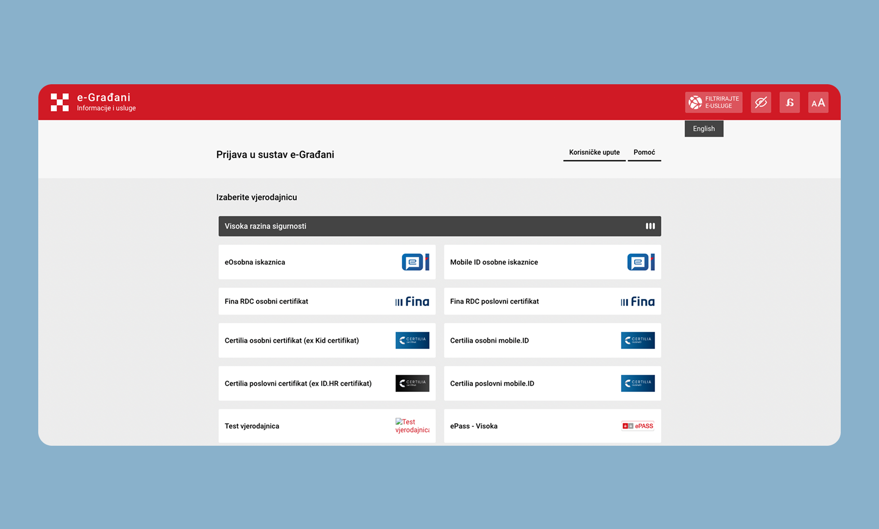Click the three-bar security level indicator

650,226
